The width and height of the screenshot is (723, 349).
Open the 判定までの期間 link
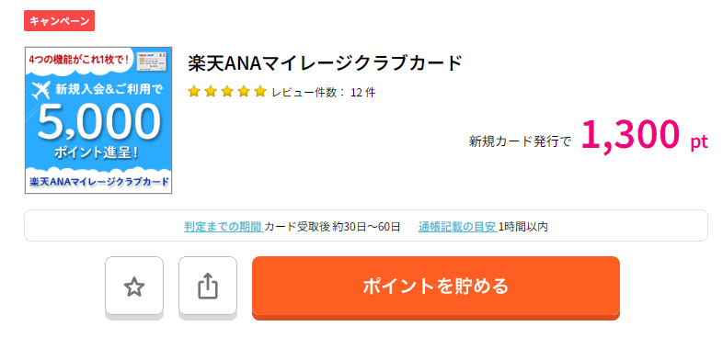(224, 227)
